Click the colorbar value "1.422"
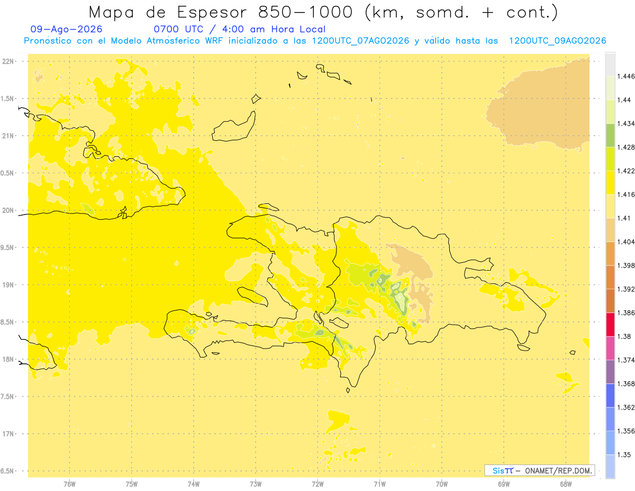Viewport: 635px width, 491px height. click(626, 171)
